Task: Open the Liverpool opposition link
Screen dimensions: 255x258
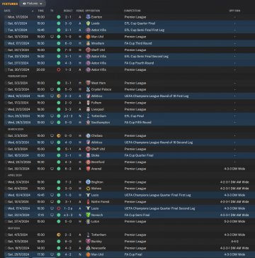Action: (98, 109)
